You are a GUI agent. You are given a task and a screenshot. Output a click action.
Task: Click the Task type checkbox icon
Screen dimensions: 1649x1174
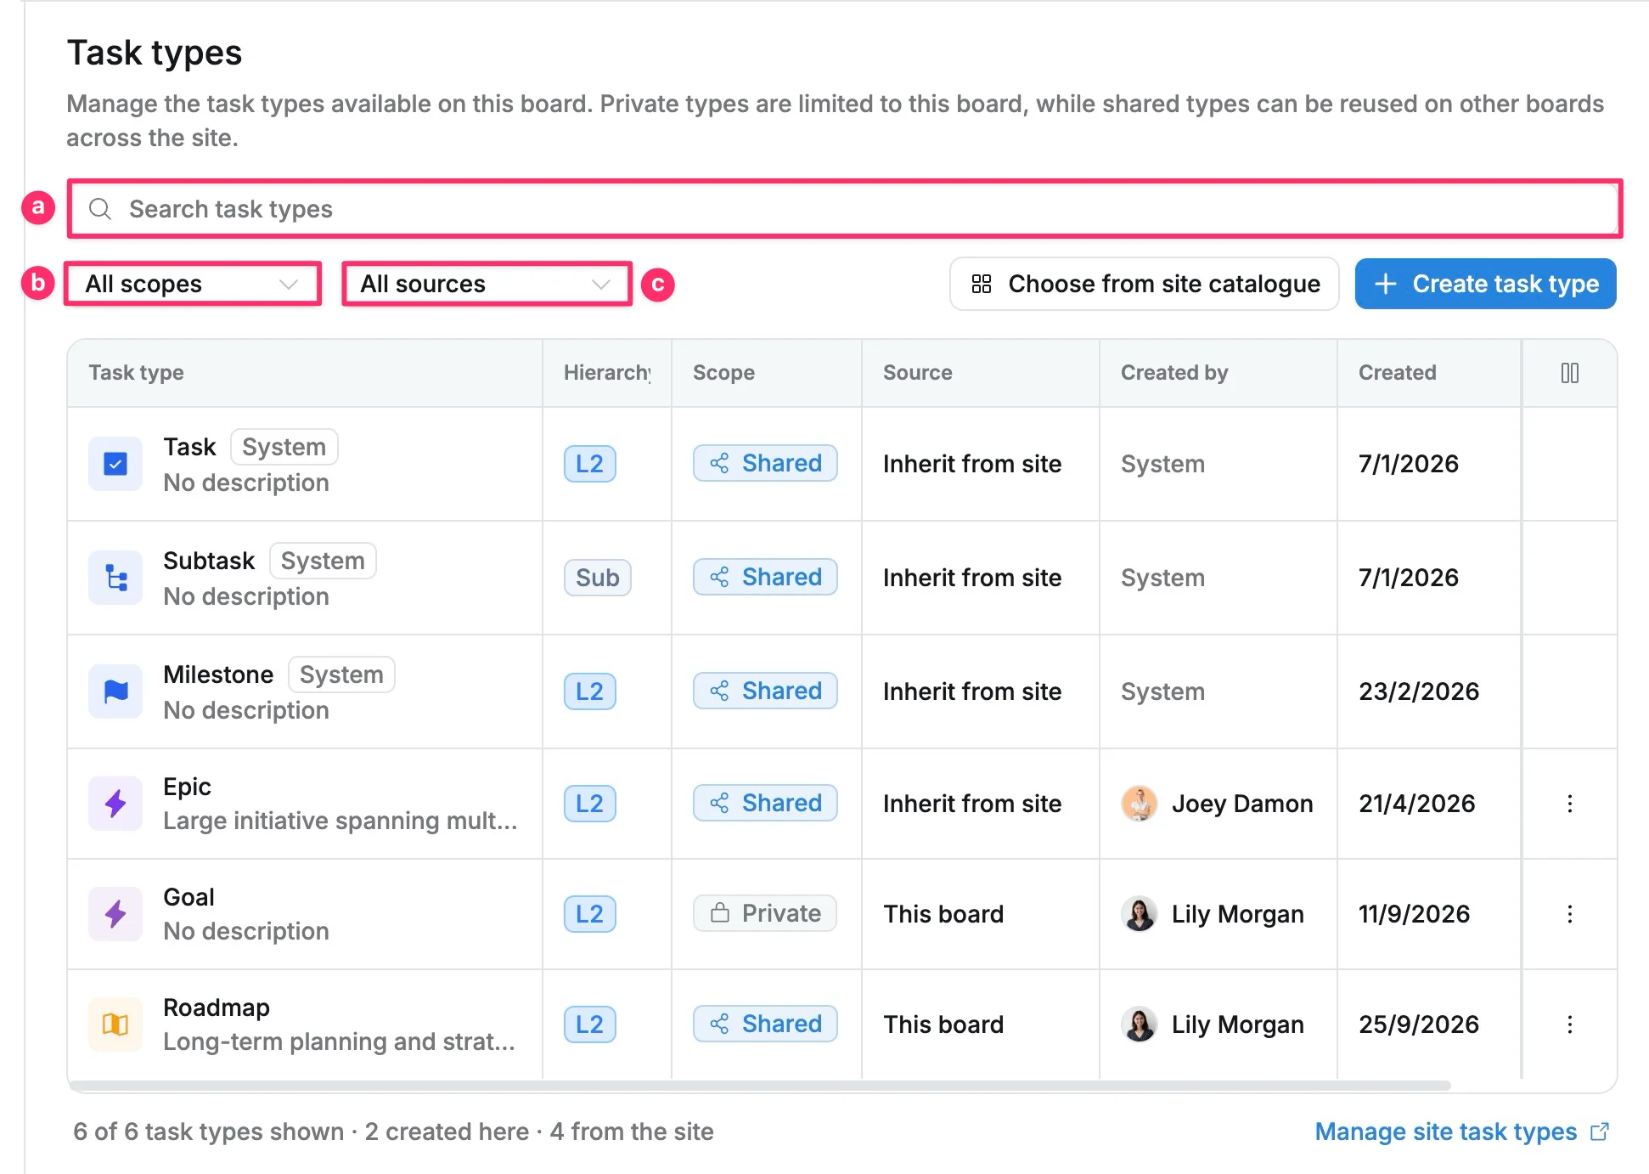click(115, 464)
